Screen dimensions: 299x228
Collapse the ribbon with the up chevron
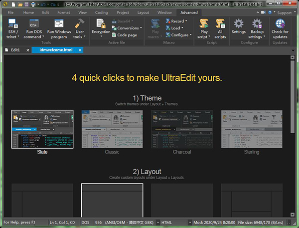click(x=258, y=12)
